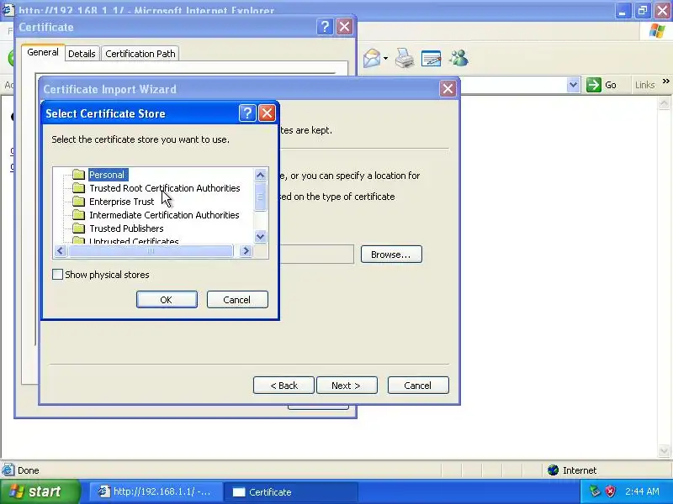The height and width of the screenshot is (504, 673).
Task: Switch to Details tab in Certificate window
Action: [82, 54]
